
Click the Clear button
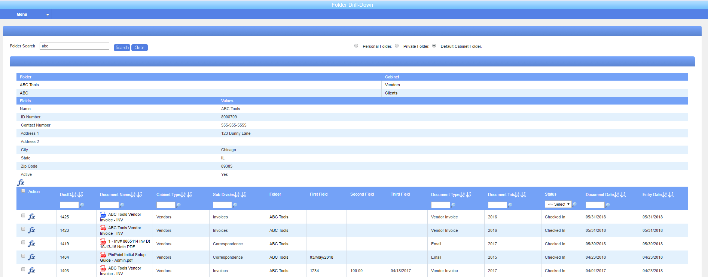point(139,47)
